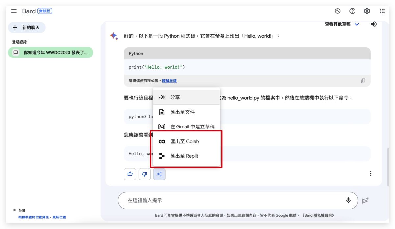Choose 匯出至文件 menu item

187,112
